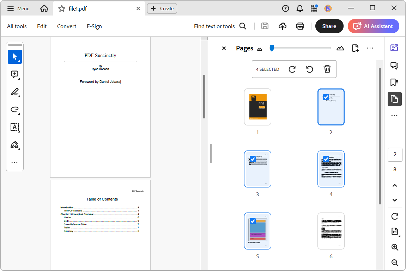406x271 pixels.
Task: Open the bookmarks panel
Action: click(x=394, y=82)
